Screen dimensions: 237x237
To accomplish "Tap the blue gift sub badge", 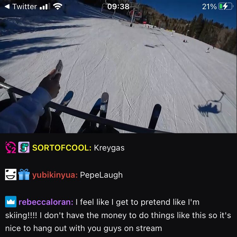I will pyautogui.click(x=24, y=175).
